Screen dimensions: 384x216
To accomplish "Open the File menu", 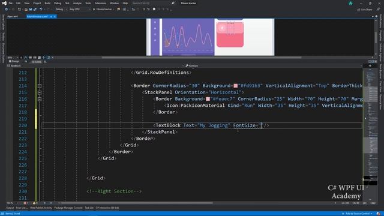I will tap(11, 3).
